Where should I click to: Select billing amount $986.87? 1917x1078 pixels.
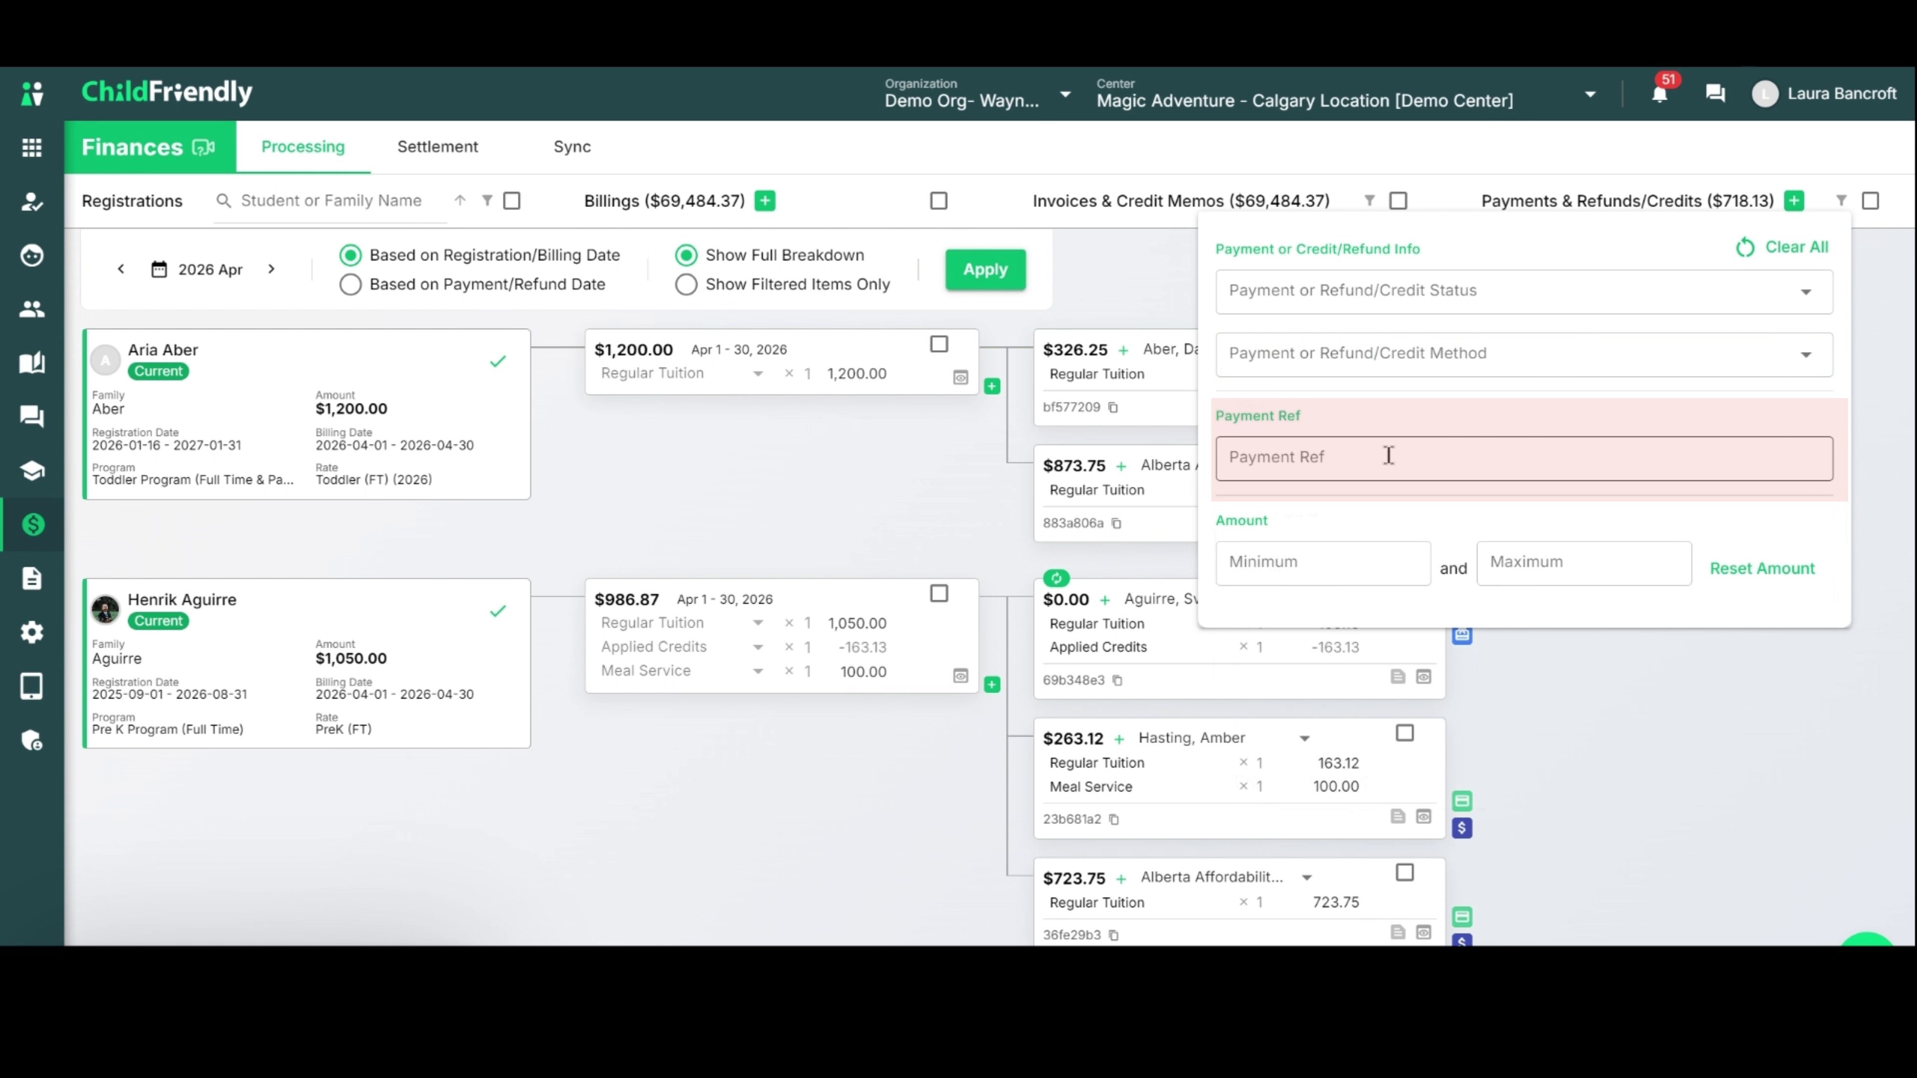tap(627, 600)
